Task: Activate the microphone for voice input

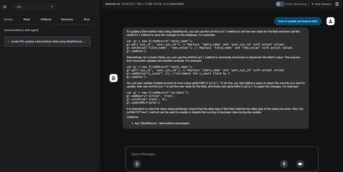Action: (x=284, y=164)
